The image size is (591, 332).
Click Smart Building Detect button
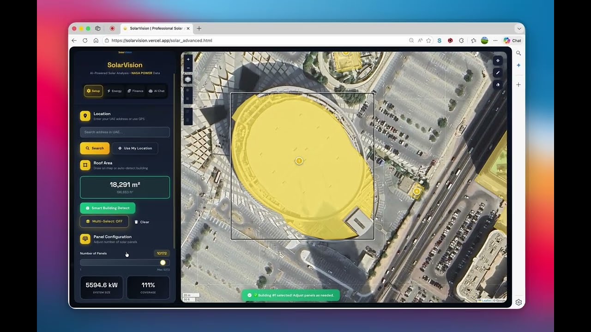pos(108,208)
